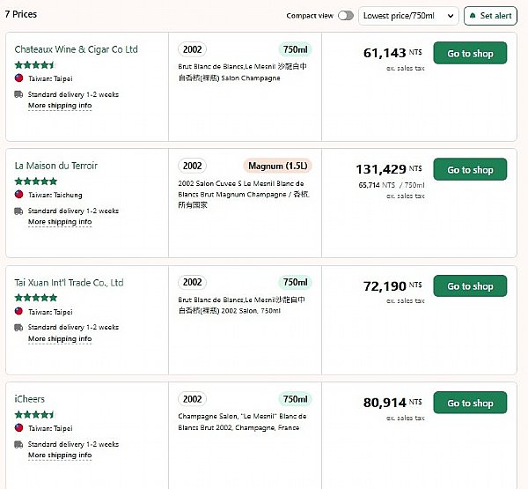Click the Magnum (1.5L) size badge

point(277,166)
